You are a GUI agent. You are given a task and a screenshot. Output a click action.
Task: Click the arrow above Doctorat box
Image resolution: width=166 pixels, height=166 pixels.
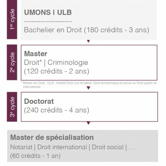88,88
